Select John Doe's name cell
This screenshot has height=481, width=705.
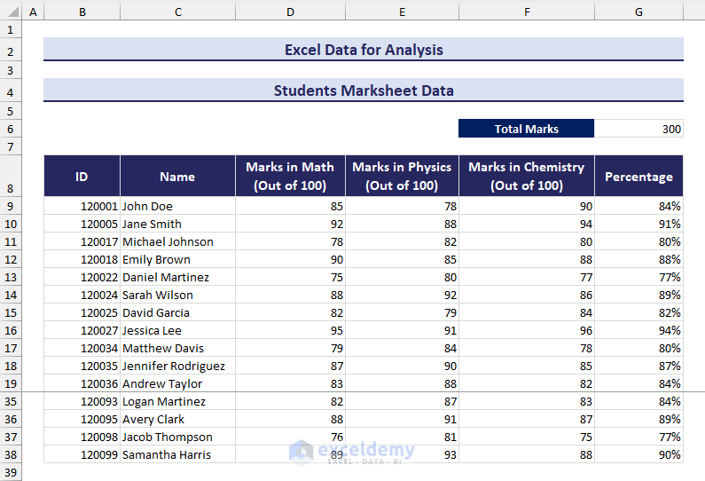(177, 206)
